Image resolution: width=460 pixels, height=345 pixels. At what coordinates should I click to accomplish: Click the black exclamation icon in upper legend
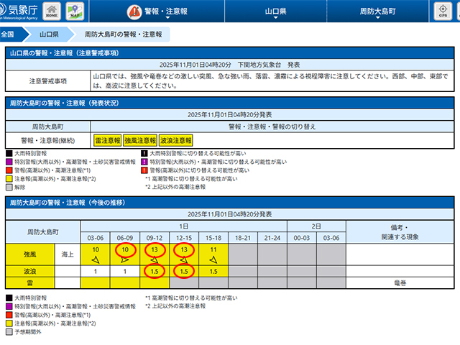click(x=144, y=154)
